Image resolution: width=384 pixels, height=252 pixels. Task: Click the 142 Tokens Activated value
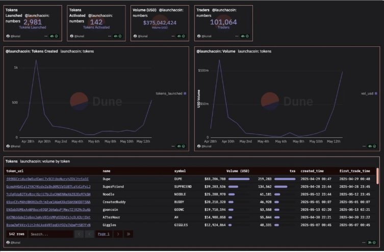96,22
